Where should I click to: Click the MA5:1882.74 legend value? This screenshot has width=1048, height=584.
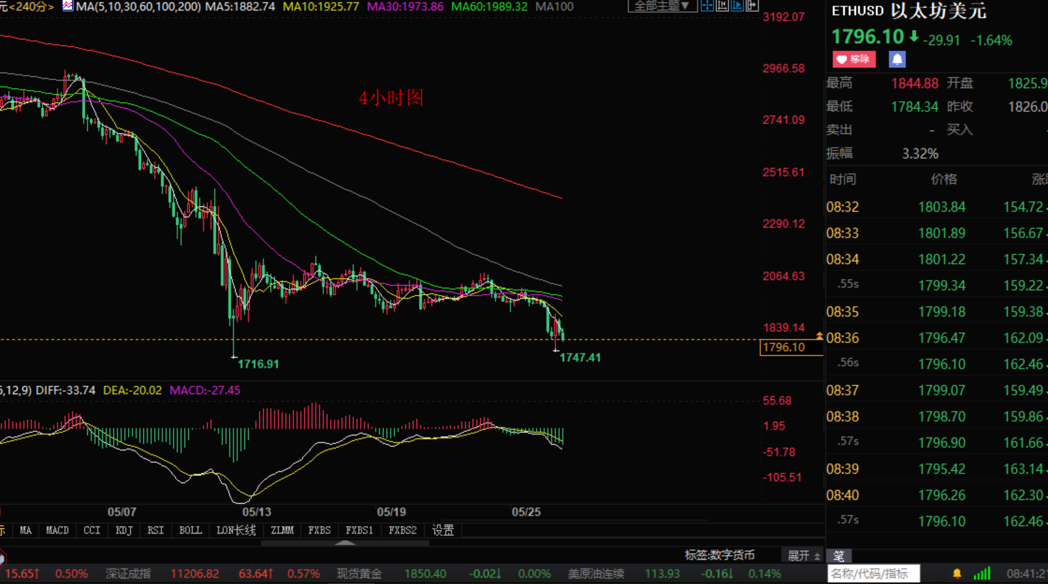click(x=240, y=6)
